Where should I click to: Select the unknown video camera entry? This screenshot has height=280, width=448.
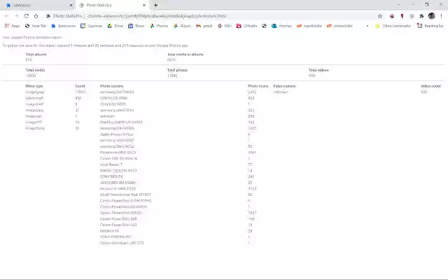pos(281,92)
